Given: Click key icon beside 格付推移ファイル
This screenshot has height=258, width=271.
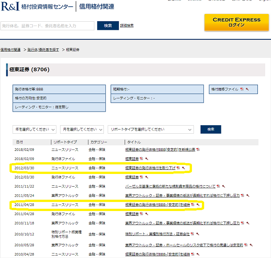Looking at the screenshot, I should 247,89.
